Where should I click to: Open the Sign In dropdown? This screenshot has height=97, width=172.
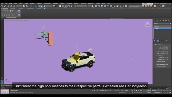point(147,4)
